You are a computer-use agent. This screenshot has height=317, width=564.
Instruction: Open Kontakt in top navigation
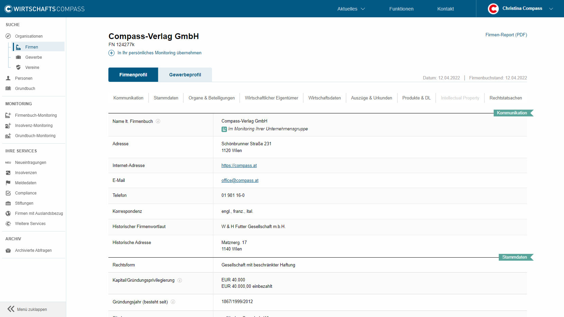tap(445, 9)
